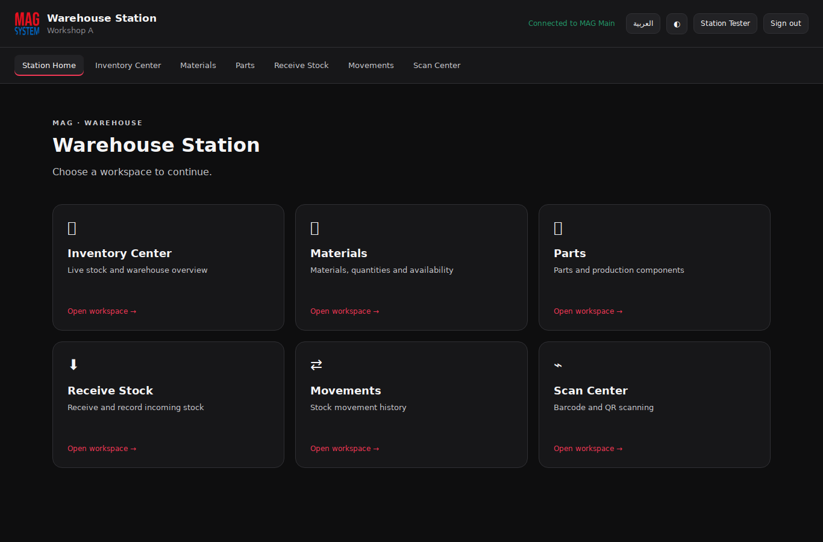The height and width of the screenshot is (542, 823).
Task: Click 'Stock movement history' description
Action: pyautogui.click(x=358, y=408)
